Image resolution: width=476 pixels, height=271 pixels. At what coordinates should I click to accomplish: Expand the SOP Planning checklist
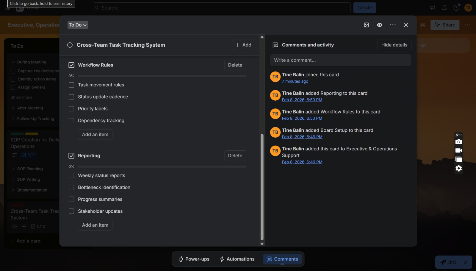pos(13,169)
